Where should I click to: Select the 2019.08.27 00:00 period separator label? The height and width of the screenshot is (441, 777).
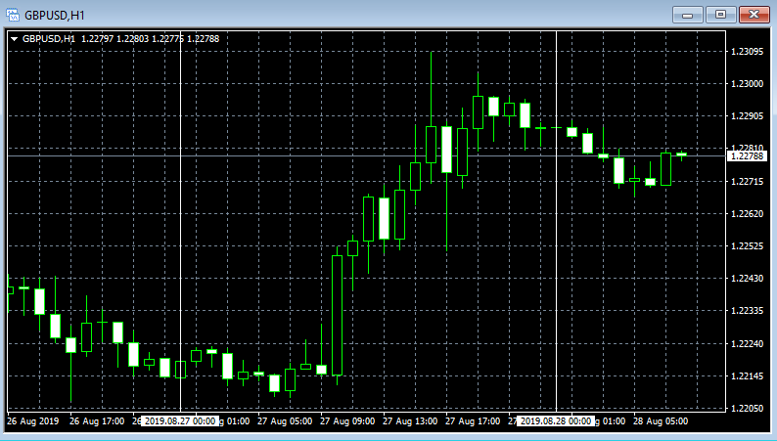click(x=180, y=421)
